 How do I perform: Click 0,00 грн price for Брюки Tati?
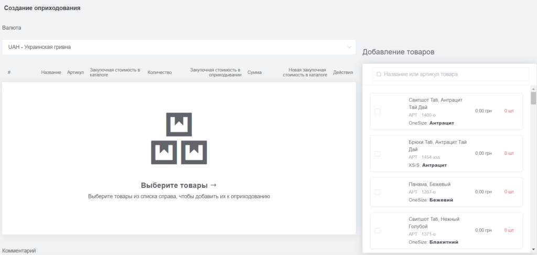click(483, 153)
